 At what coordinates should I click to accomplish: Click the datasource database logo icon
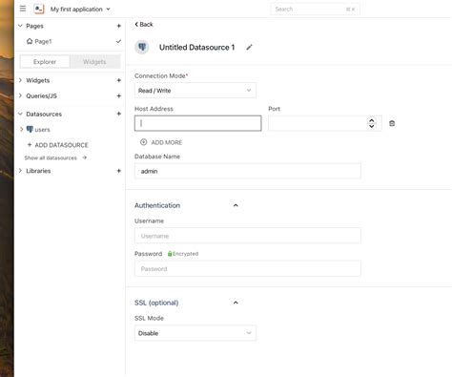click(x=142, y=47)
